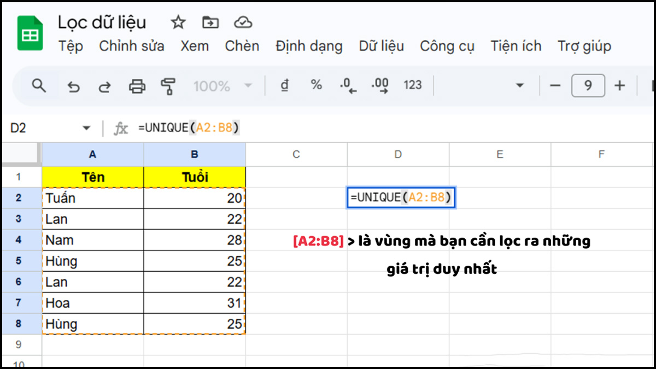Click the redo icon
656x369 pixels.
(x=104, y=85)
